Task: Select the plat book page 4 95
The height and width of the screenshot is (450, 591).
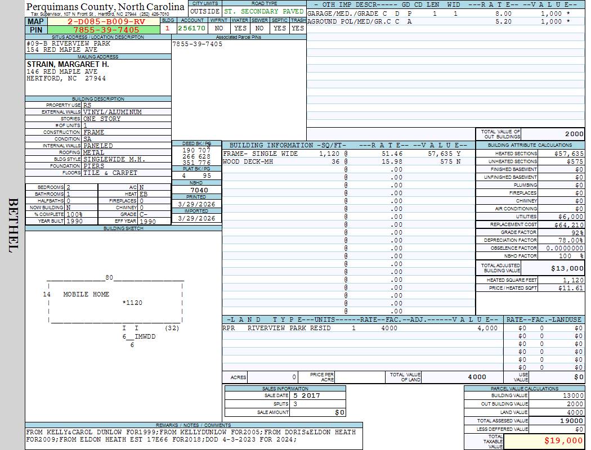Action: point(196,175)
